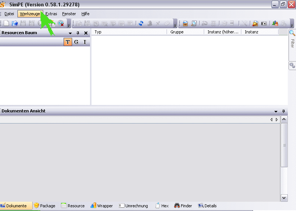Toggle the G (group) tree view button
The height and width of the screenshot is (211, 296).
pos(76,42)
